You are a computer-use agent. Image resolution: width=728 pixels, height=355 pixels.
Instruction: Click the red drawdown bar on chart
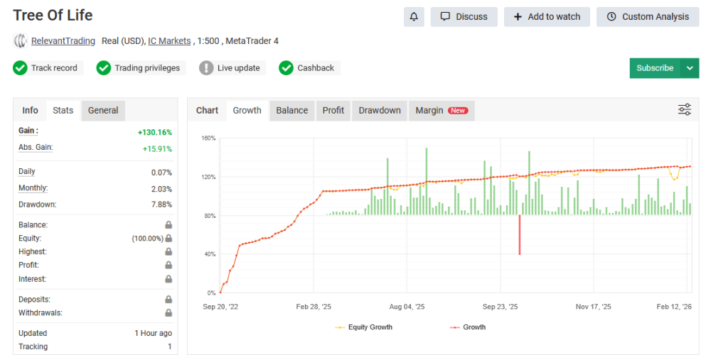(520, 234)
